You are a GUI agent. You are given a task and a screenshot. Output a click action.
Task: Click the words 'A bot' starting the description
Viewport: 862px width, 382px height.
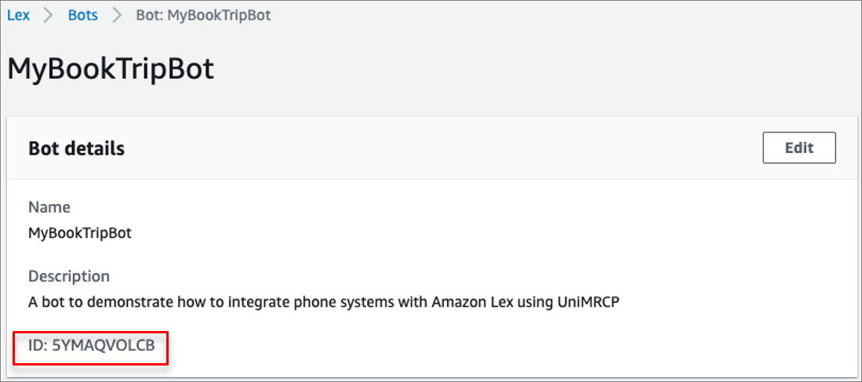click(45, 302)
